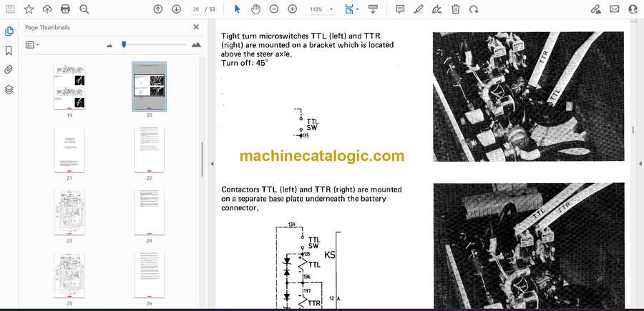
Task: Select page 25 thumbnail
Action: tap(69, 275)
